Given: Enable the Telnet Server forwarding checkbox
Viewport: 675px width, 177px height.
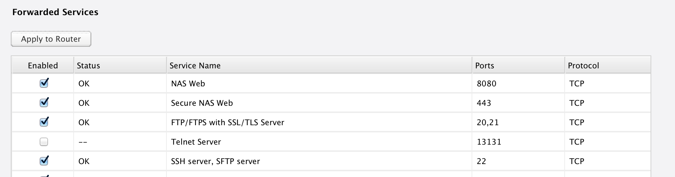Looking at the screenshot, I should coord(44,142).
